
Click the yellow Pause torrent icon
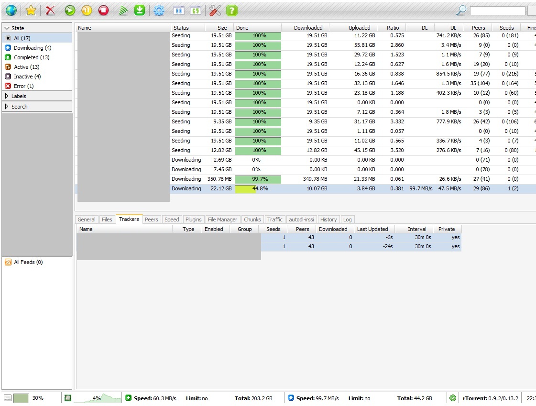[87, 10]
